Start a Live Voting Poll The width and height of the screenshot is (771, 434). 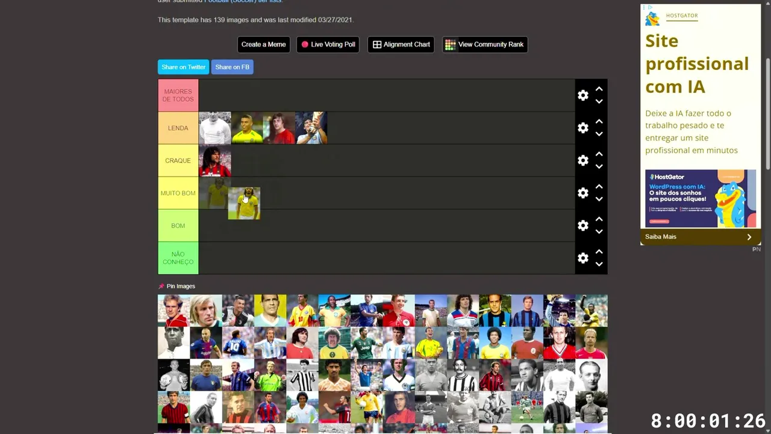(x=328, y=45)
